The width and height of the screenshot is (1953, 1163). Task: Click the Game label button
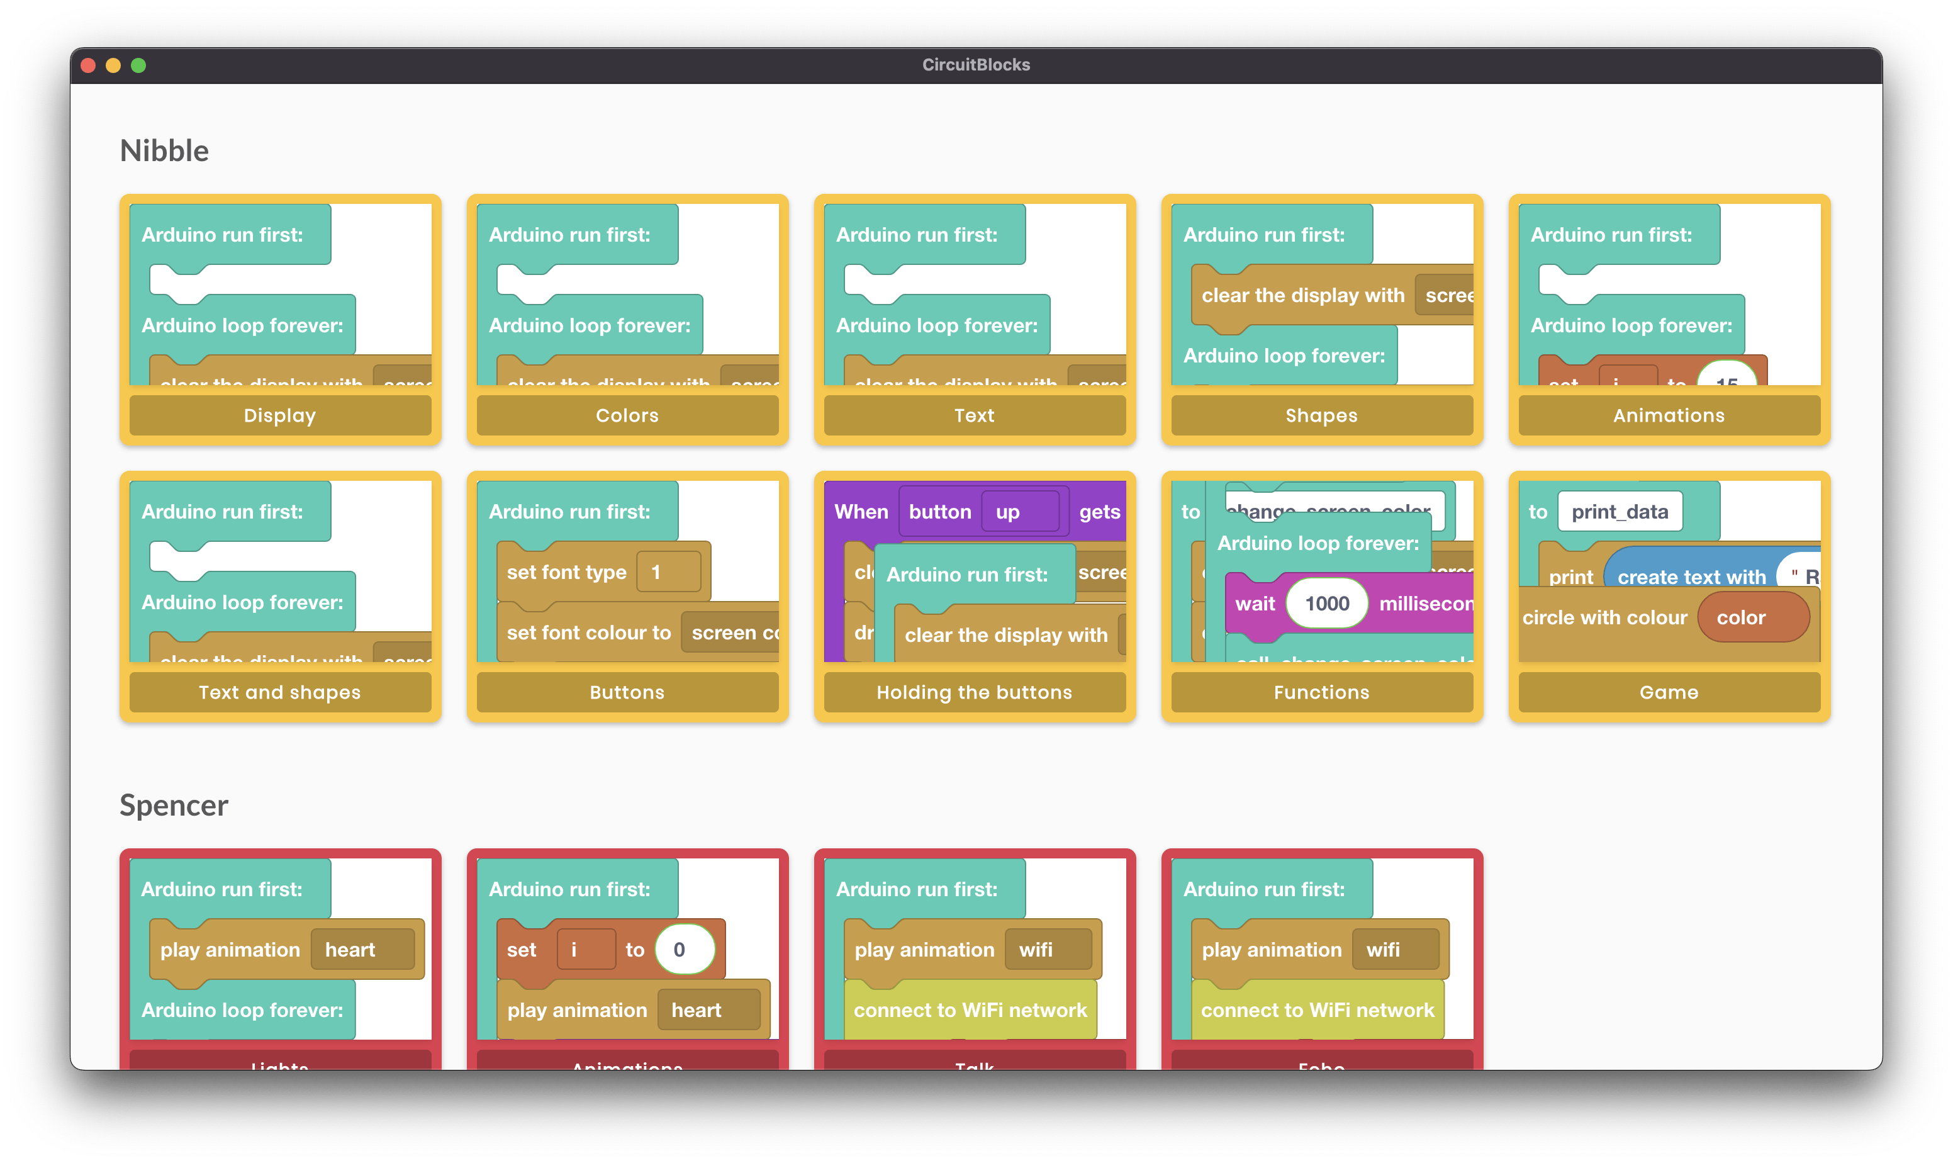click(x=1669, y=692)
